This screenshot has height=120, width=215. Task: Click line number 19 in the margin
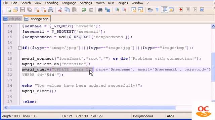pos(10,59)
